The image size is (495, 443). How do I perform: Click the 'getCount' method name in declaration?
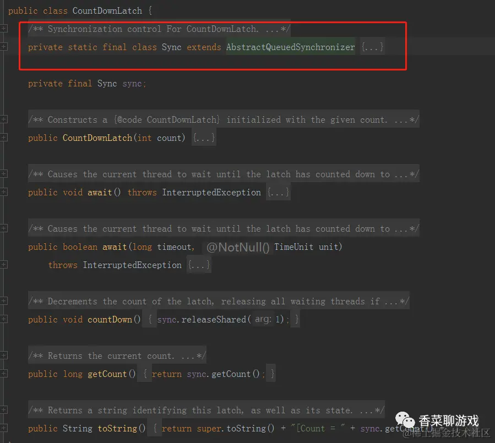(x=107, y=374)
